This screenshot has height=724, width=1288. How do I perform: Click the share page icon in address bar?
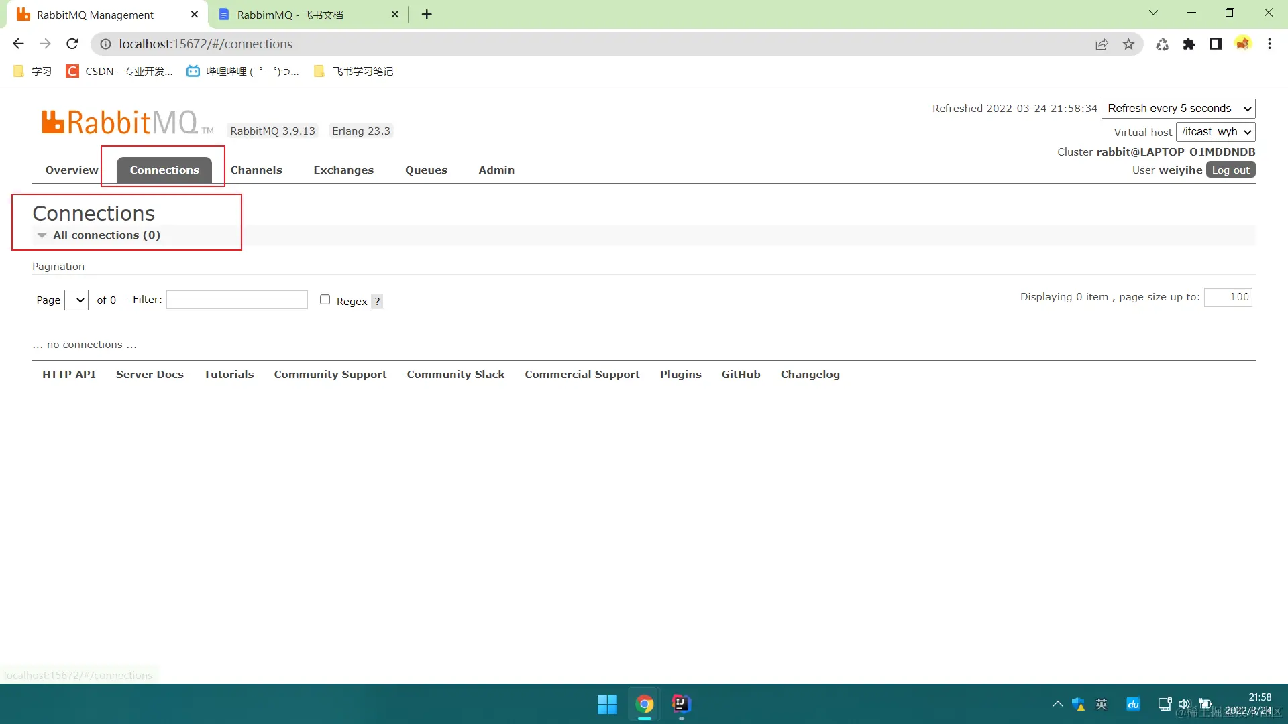pos(1102,44)
